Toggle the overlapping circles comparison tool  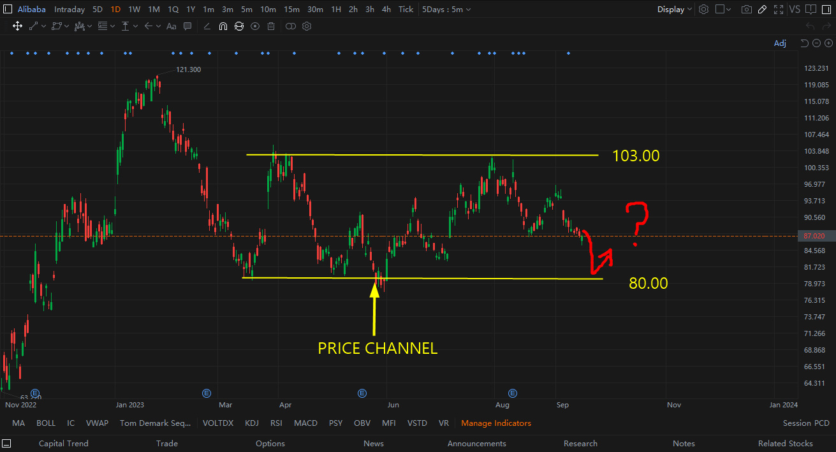290,26
